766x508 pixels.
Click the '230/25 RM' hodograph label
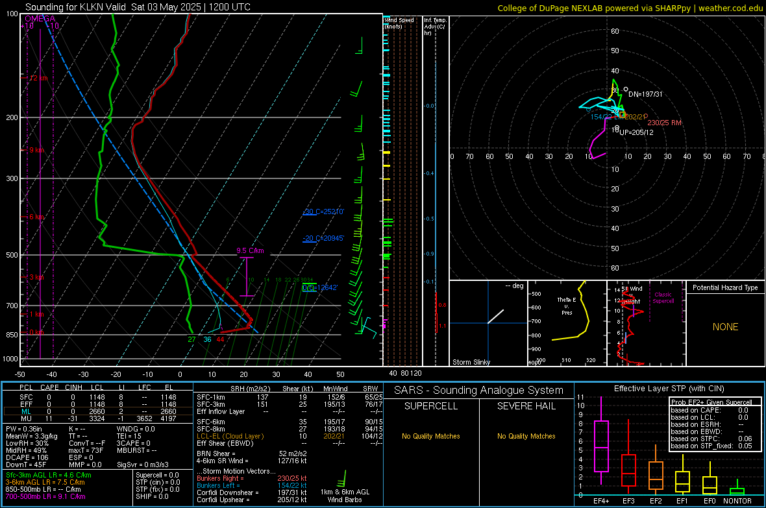(664, 123)
